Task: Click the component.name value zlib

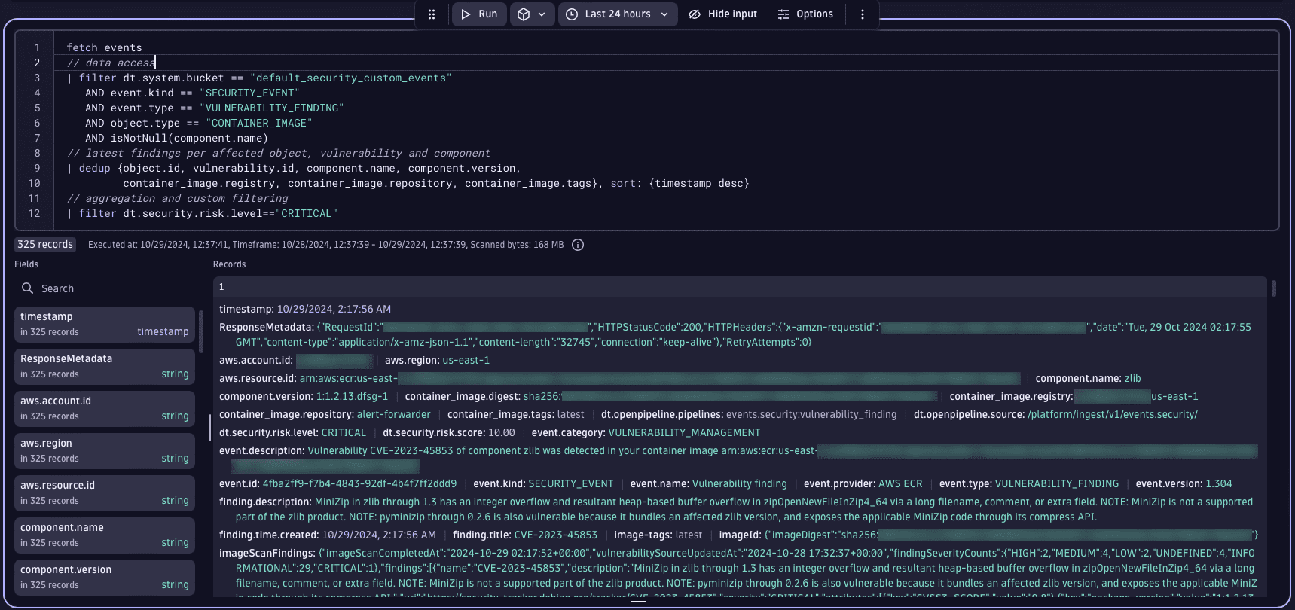Action: pos(1132,379)
